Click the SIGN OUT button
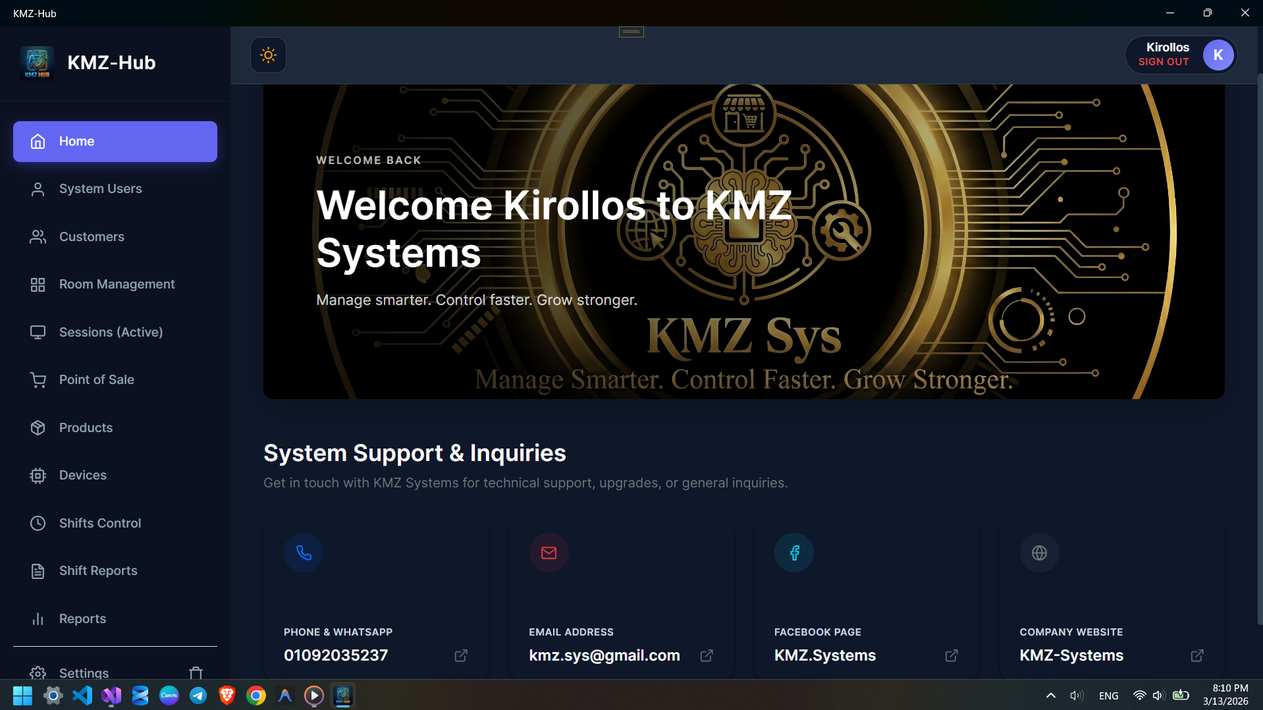 tap(1162, 61)
